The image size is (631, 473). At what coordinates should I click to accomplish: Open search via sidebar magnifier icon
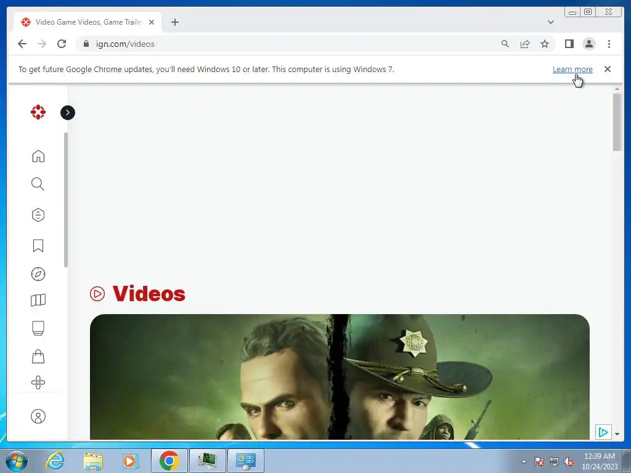click(x=38, y=184)
